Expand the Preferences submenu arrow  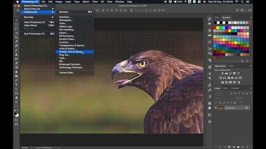pyautogui.click(x=53, y=12)
